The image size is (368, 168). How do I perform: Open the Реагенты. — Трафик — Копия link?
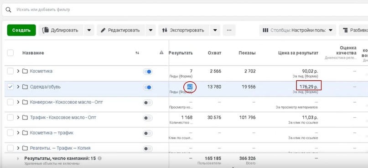[x=60, y=148]
